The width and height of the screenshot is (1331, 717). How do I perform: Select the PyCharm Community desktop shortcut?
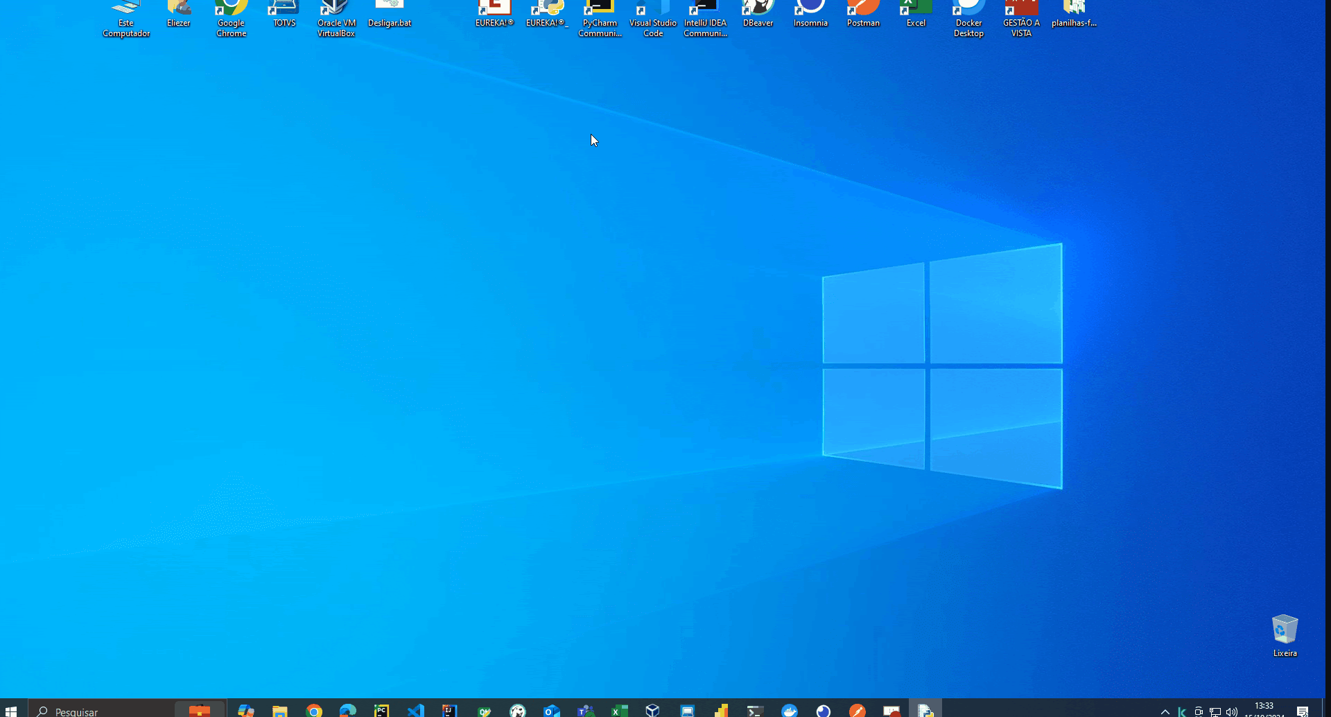[x=600, y=19]
